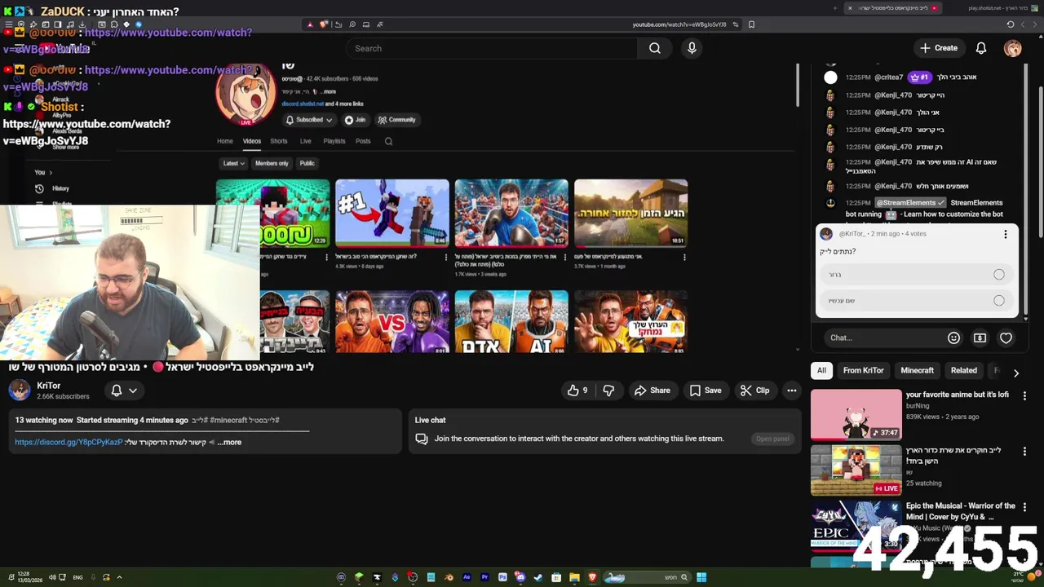Open Premiere Pro from the taskbar
This screenshot has height=587, width=1044.
[x=484, y=577]
